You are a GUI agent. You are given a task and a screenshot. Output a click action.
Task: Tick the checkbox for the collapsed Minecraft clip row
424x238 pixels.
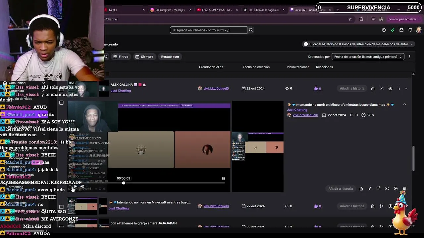pos(61,207)
